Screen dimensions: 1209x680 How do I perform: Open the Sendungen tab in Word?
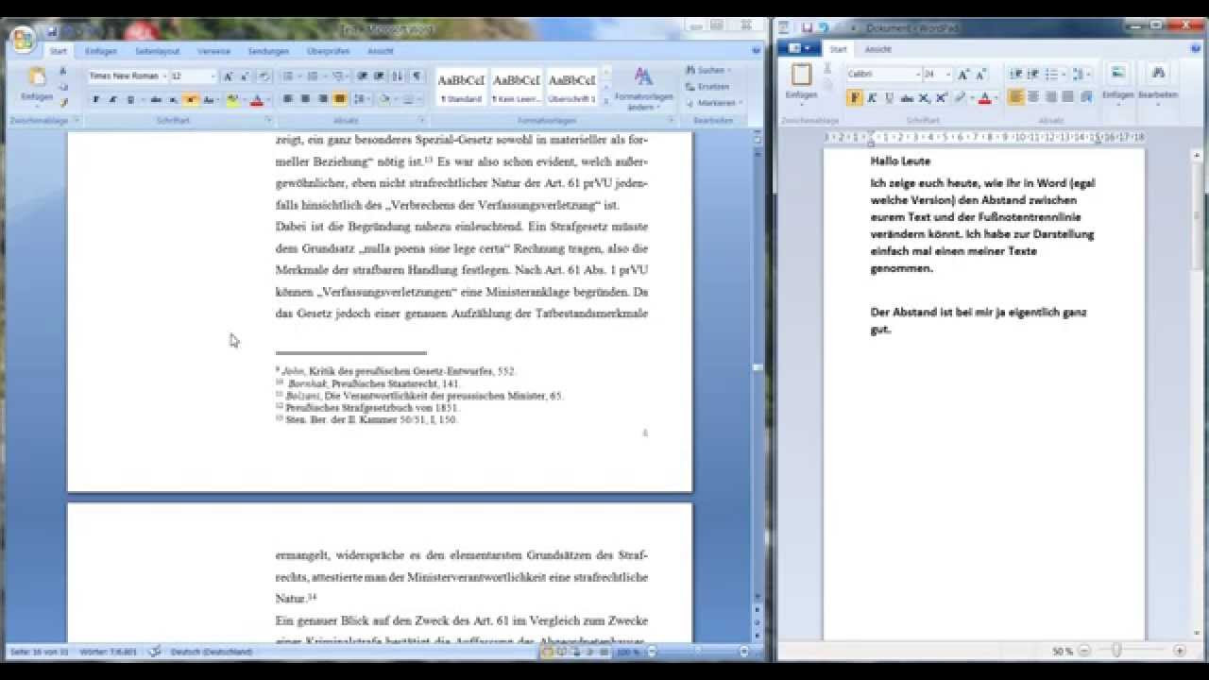tap(268, 51)
